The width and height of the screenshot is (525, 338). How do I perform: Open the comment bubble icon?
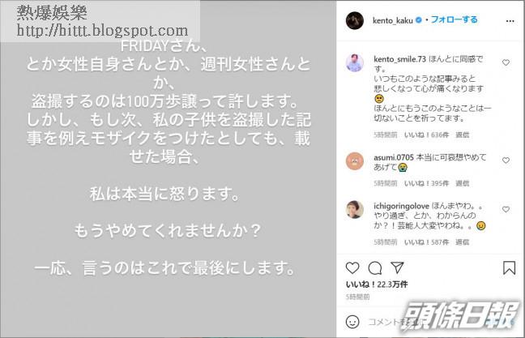coord(374,268)
